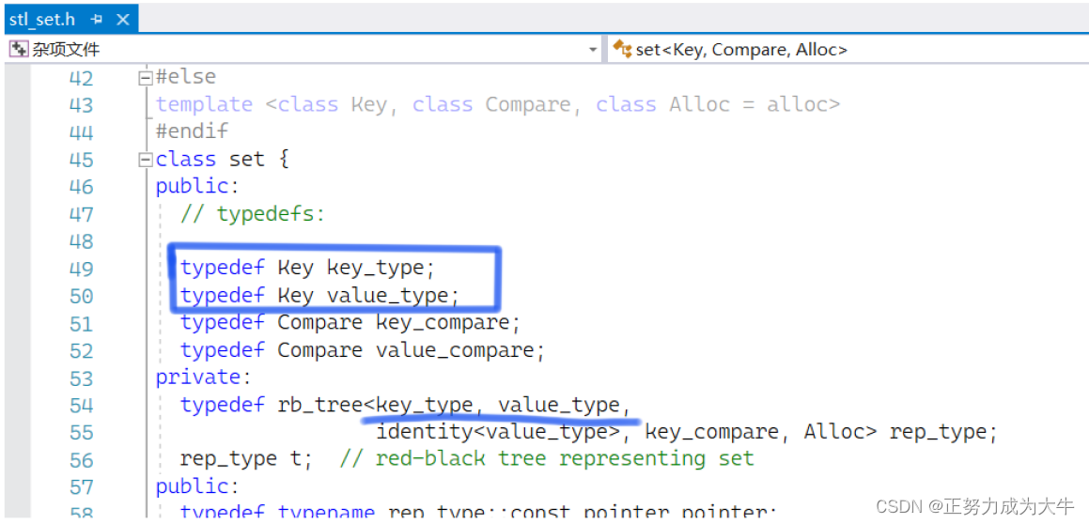Click line number 42 in the gutter
Viewport: 1089px width, 524px height.
pyautogui.click(x=81, y=78)
